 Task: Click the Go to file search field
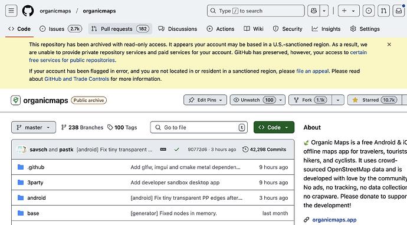pyautogui.click(x=199, y=127)
